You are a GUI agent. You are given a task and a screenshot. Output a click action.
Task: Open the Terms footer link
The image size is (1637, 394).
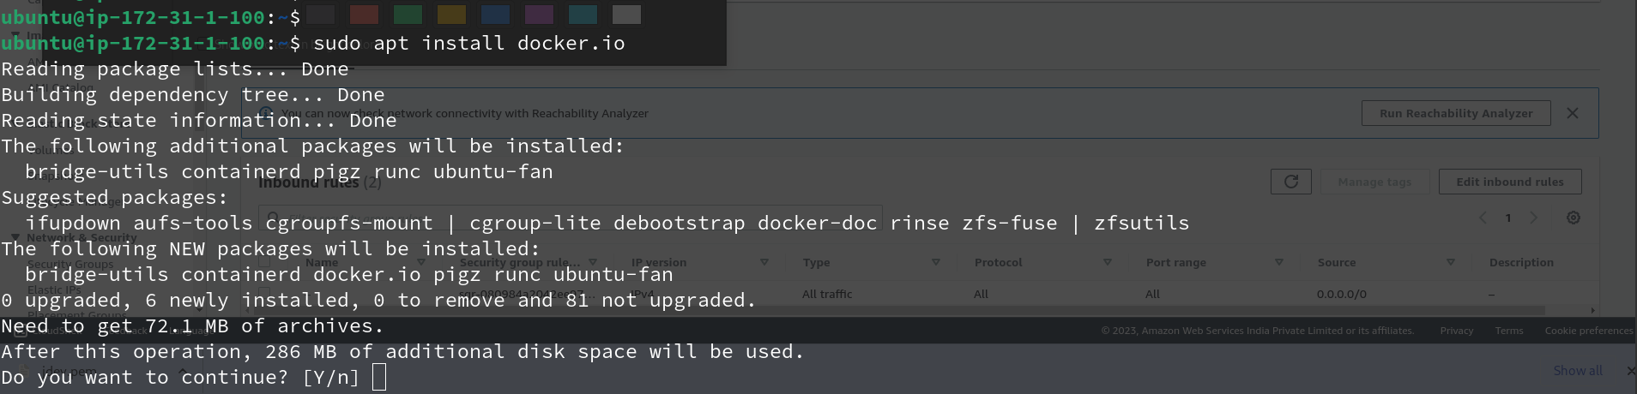click(1508, 331)
